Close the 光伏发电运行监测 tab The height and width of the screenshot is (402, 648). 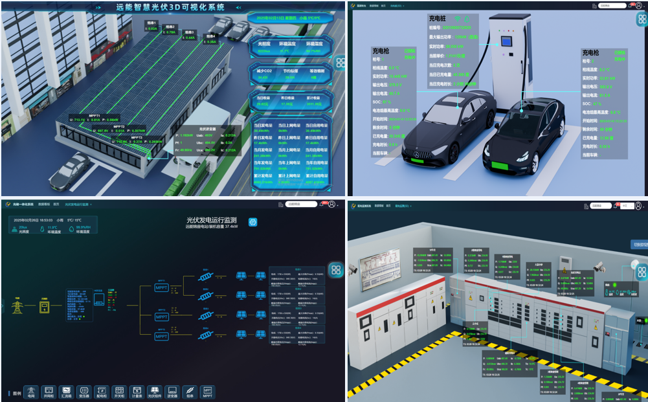click(x=91, y=204)
